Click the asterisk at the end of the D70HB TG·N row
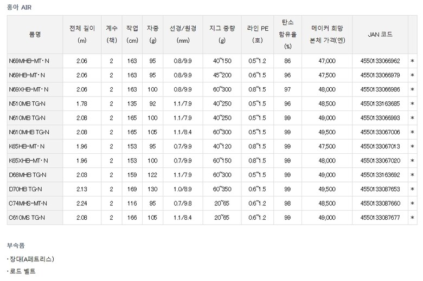 (412, 189)
